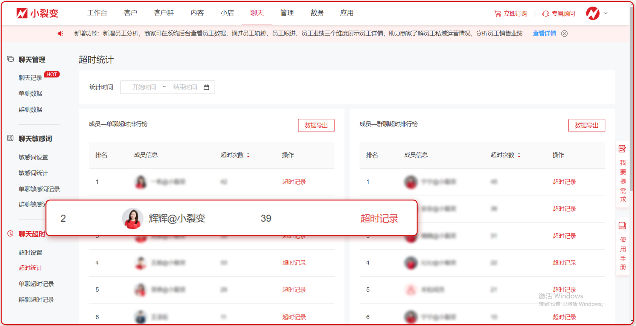The height and width of the screenshot is (326, 636).
Task: Click the headset 专属顾问 icon
Action: point(545,14)
